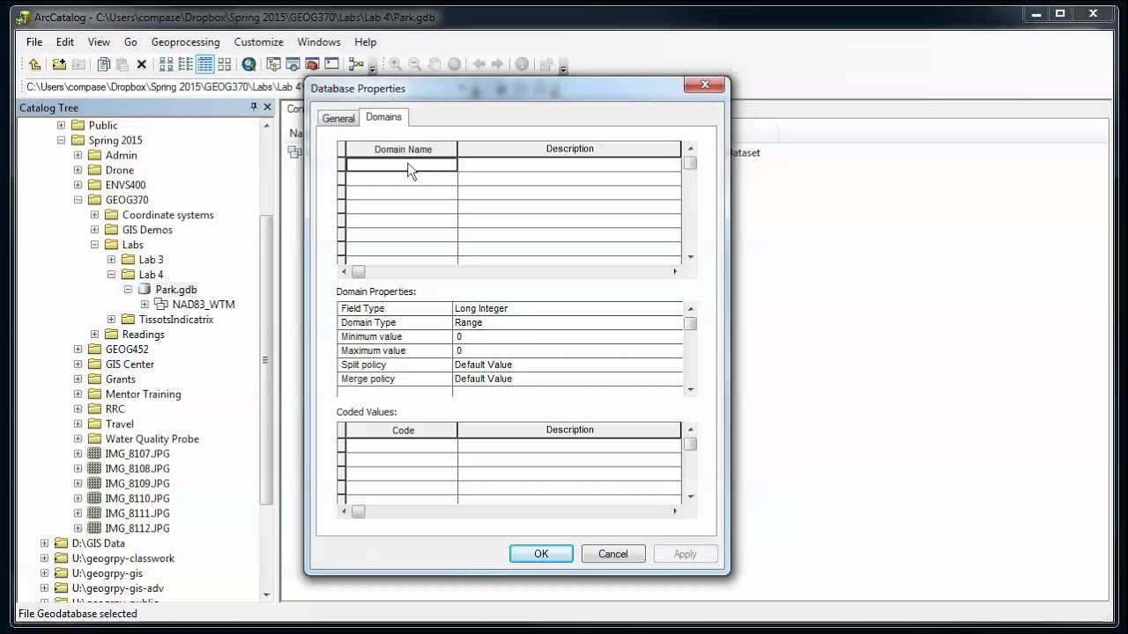
Task: Click the Split policy Default Value cell
Action: click(x=568, y=365)
